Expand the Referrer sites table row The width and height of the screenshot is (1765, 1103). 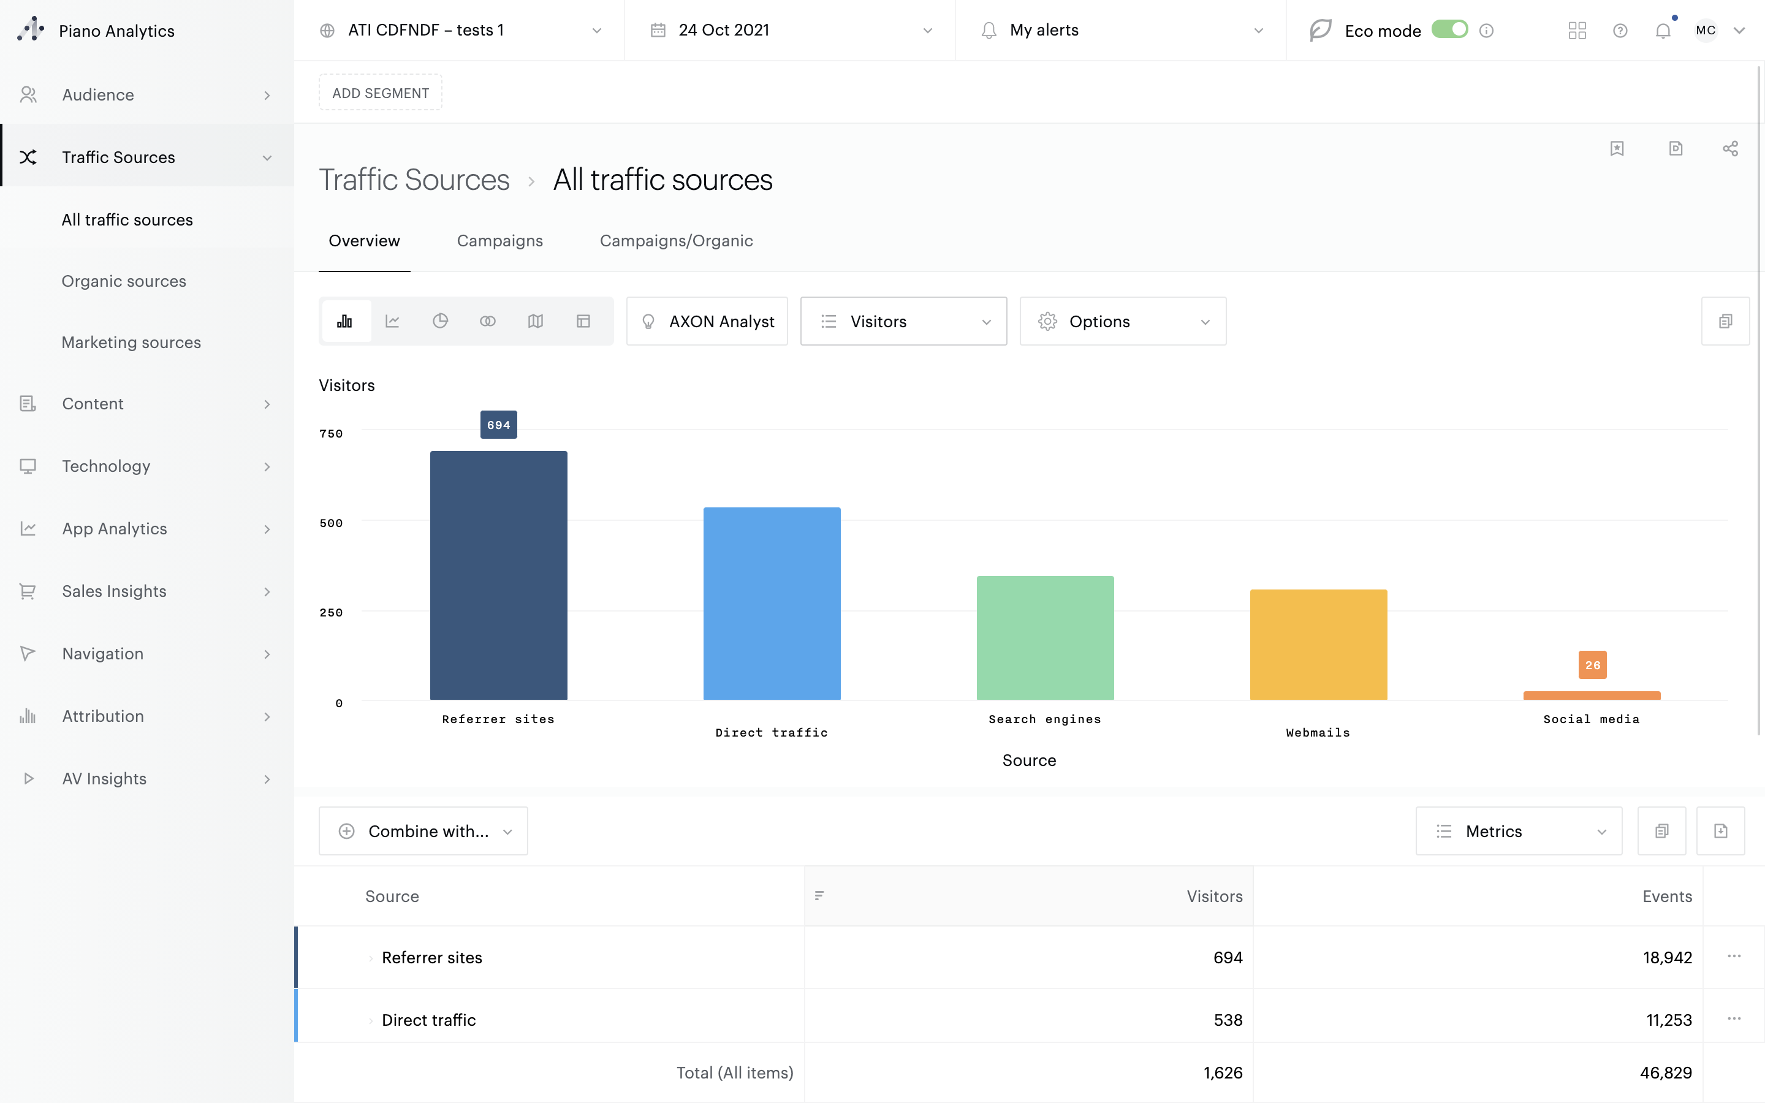pyautogui.click(x=371, y=958)
